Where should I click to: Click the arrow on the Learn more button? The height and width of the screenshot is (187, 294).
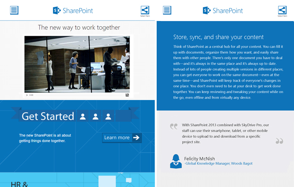tap(136, 138)
